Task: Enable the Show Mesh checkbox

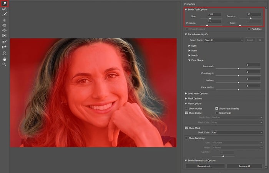Action: point(217,113)
